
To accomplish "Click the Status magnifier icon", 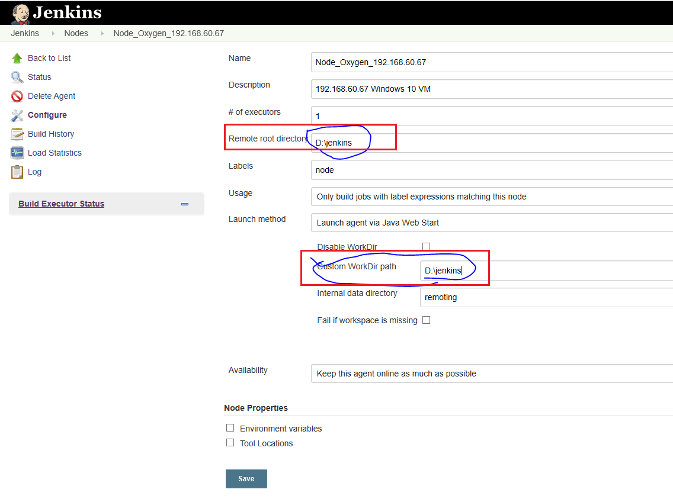I will click(17, 77).
